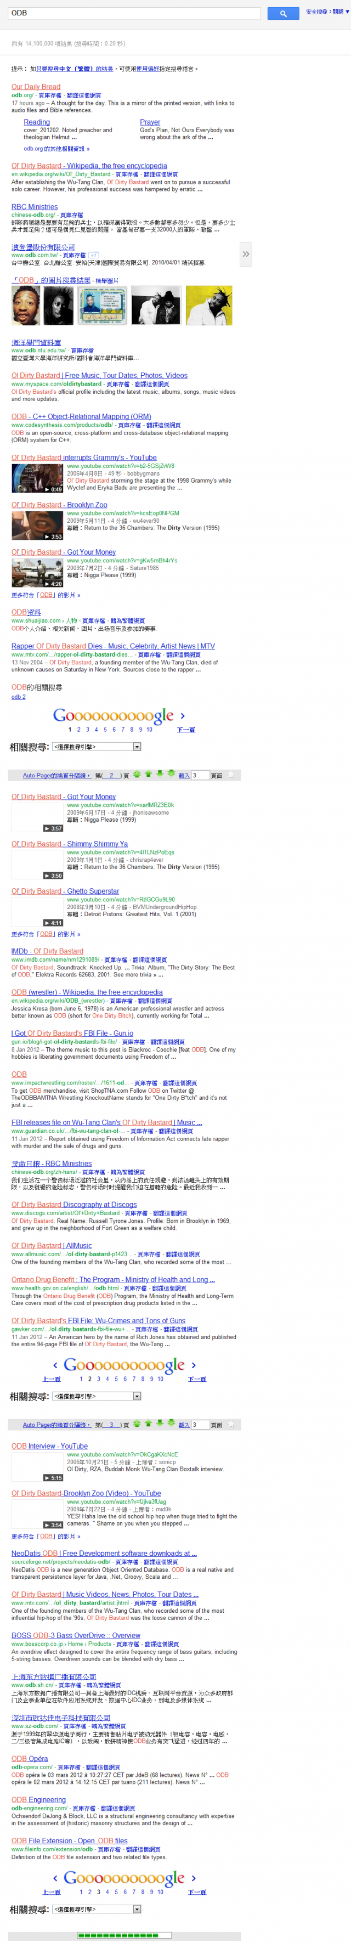The image size is (351, 1948).
Task: Click the small bracket icon beside www.odb.com.tw cache link
Action: click(93, 256)
